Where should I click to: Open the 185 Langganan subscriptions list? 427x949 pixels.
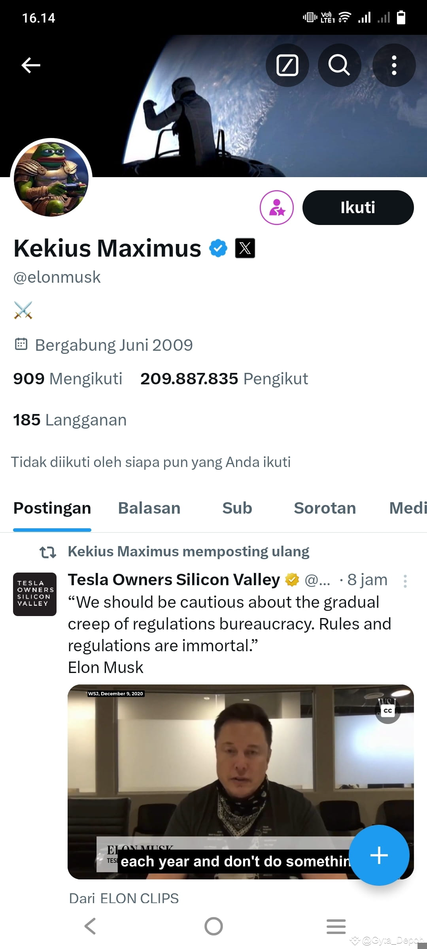[69, 420]
